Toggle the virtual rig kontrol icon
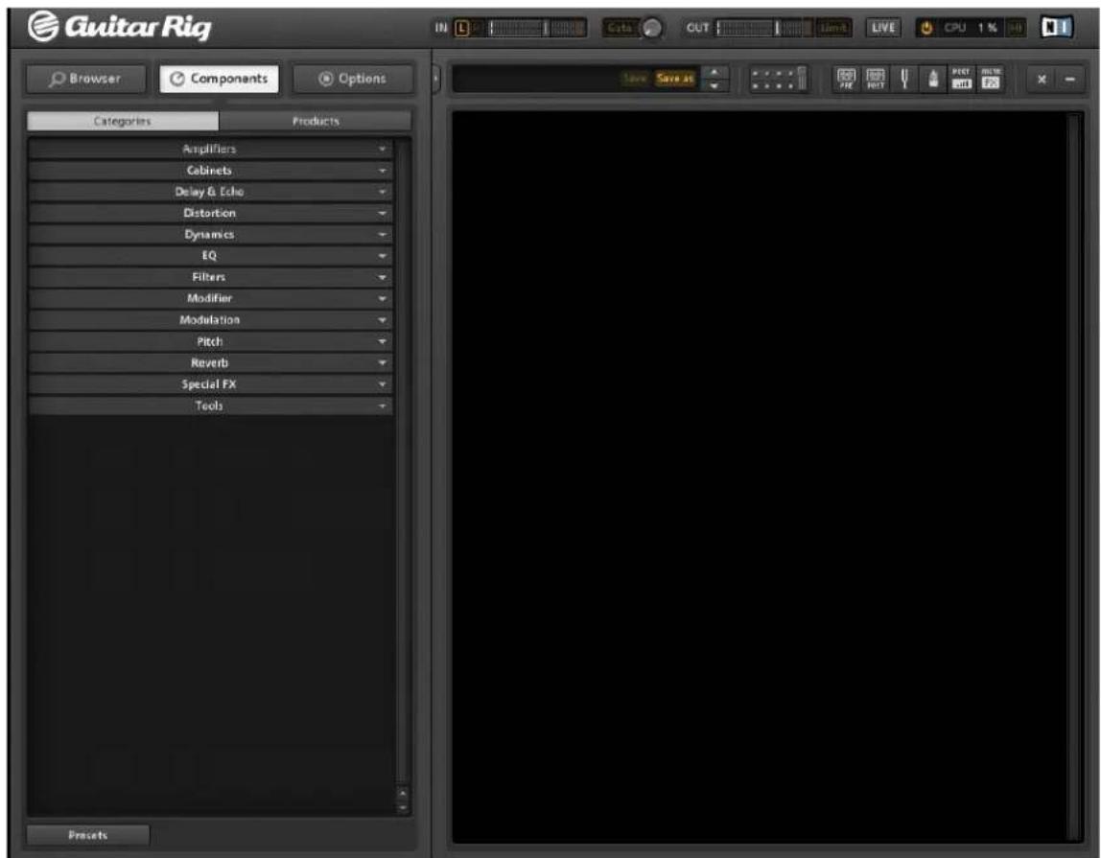Image resolution: width=1101 pixels, height=858 pixels. click(779, 79)
